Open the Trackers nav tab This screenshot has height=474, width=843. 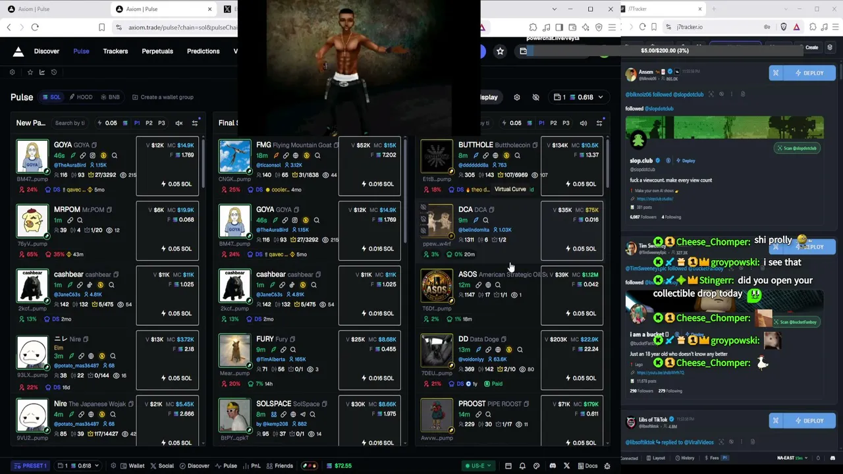tap(115, 51)
